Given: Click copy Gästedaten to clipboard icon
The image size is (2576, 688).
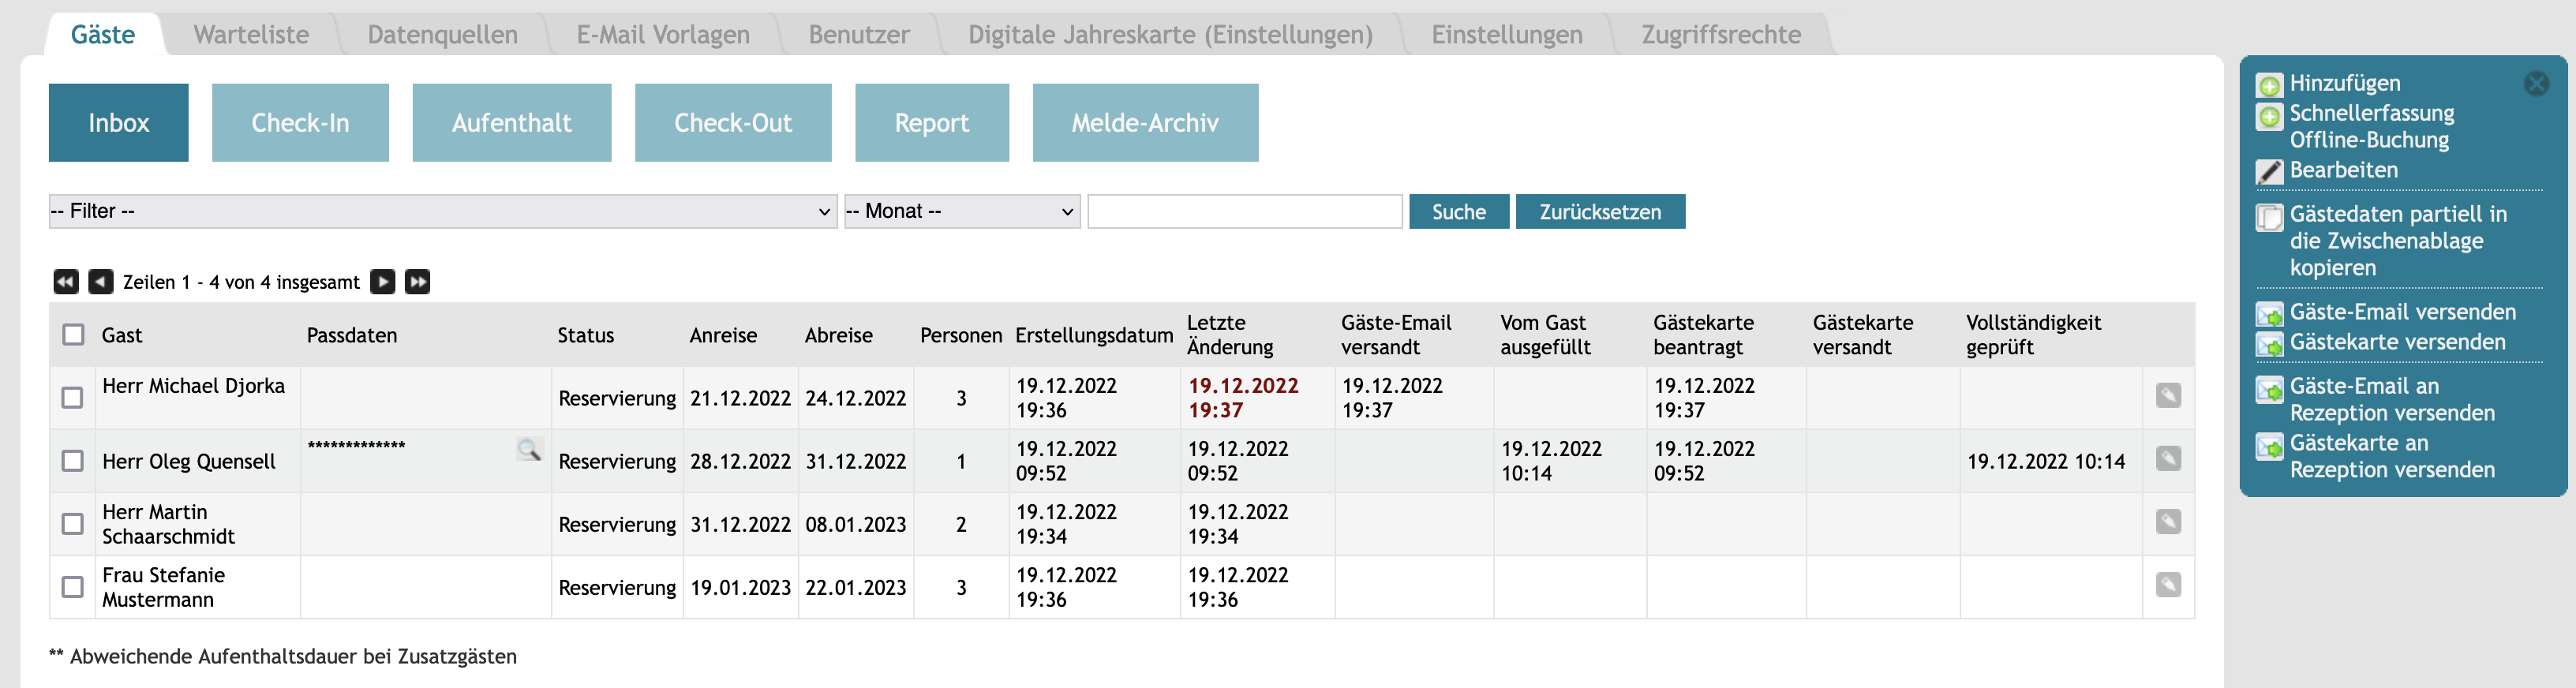Looking at the screenshot, I should (x=2269, y=216).
